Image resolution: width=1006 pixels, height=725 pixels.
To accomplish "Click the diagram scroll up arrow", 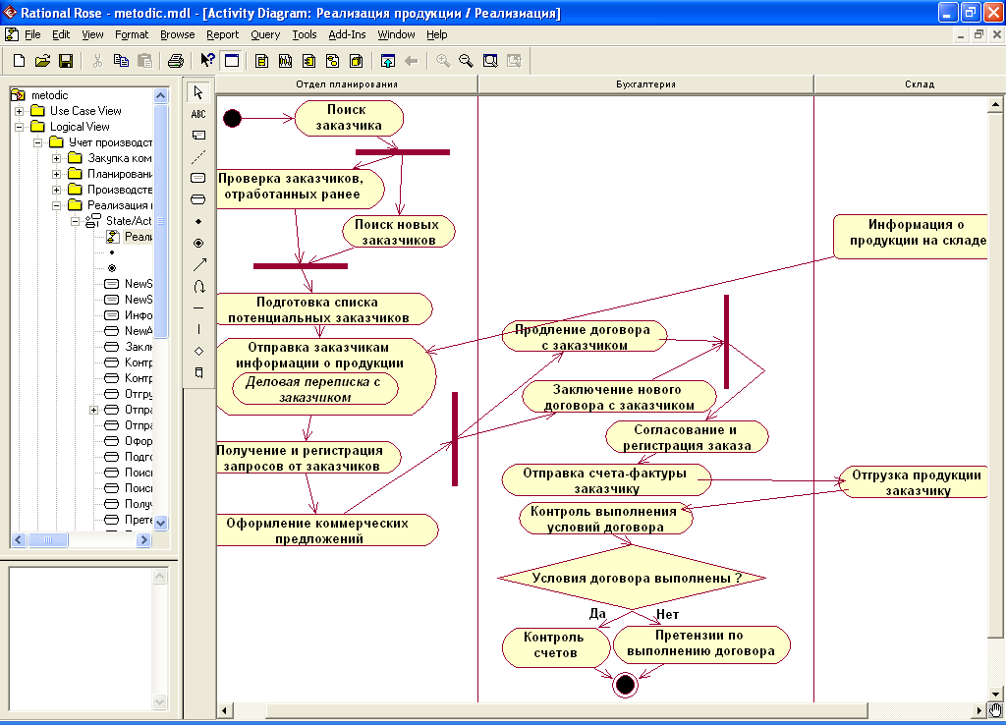I will (995, 104).
